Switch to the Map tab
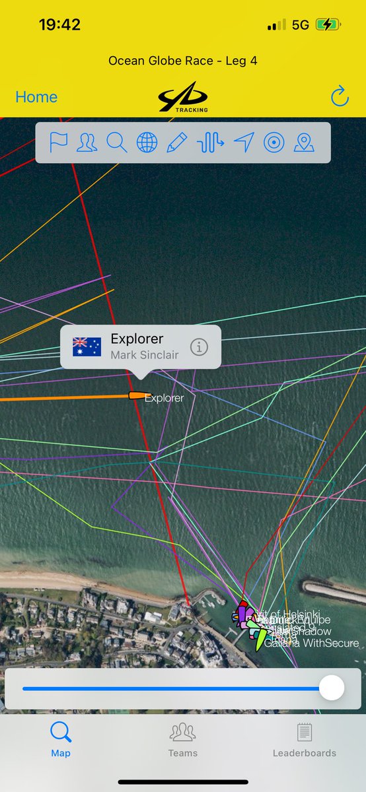This screenshot has width=366, height=792. 61,739
